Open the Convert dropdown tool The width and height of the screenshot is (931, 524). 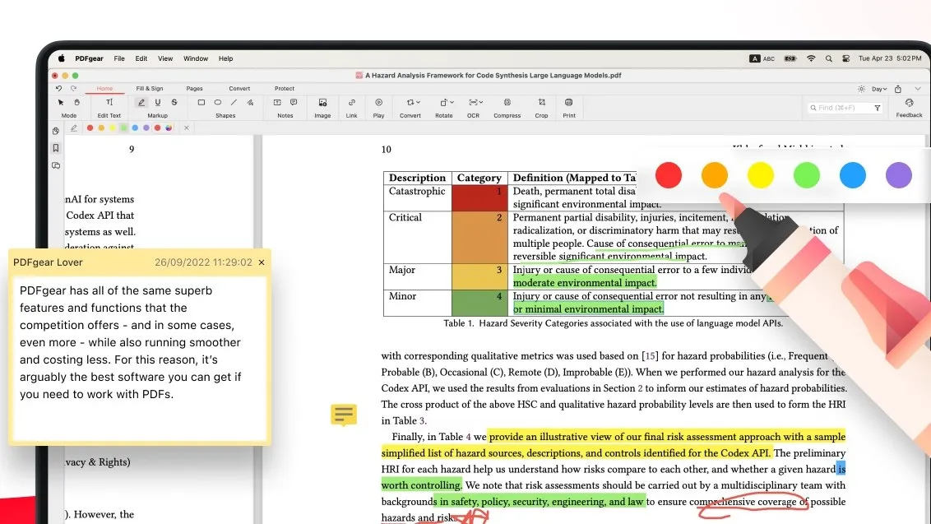pyautogui.click(x=412, y=103)
